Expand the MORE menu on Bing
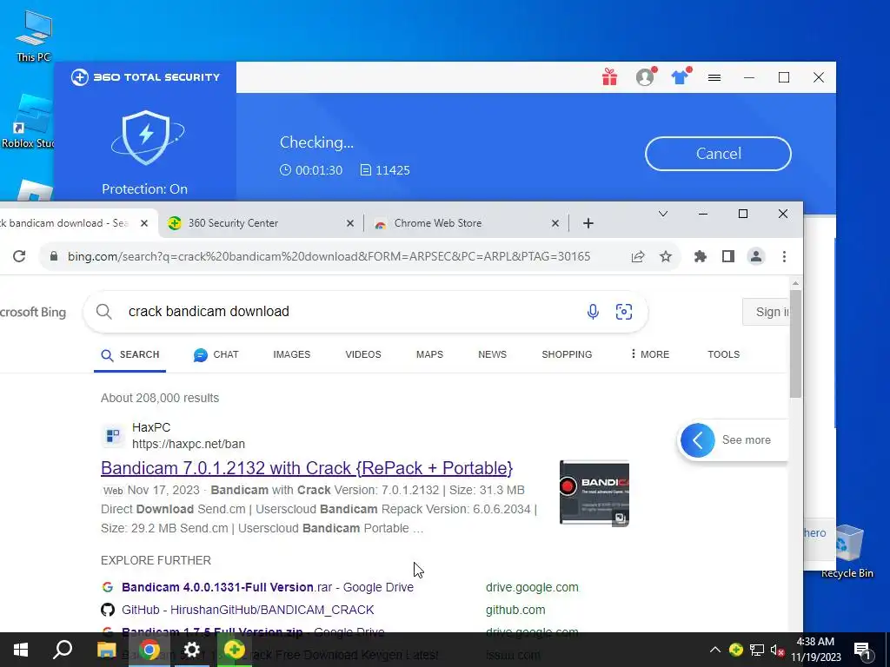Viewport: 890px width, 667px height. point(650,354)
